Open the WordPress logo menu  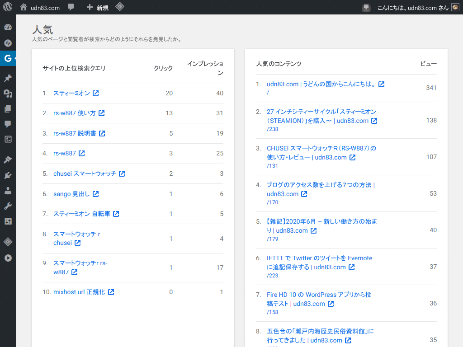point(8,7)
